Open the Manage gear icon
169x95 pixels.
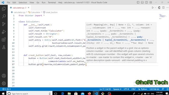(x=4, y=83)
